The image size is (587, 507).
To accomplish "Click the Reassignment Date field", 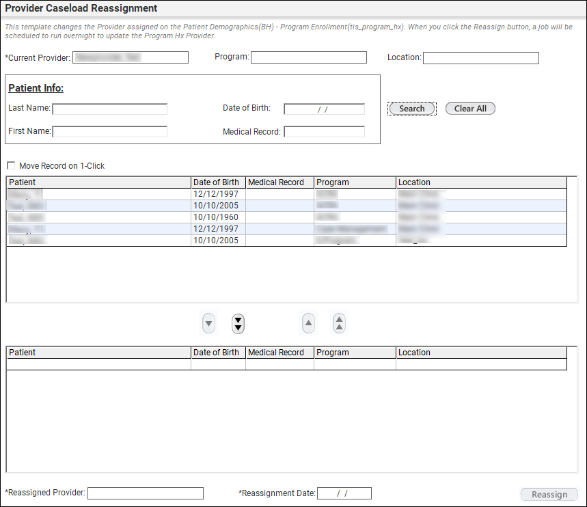I will (344, 493).
